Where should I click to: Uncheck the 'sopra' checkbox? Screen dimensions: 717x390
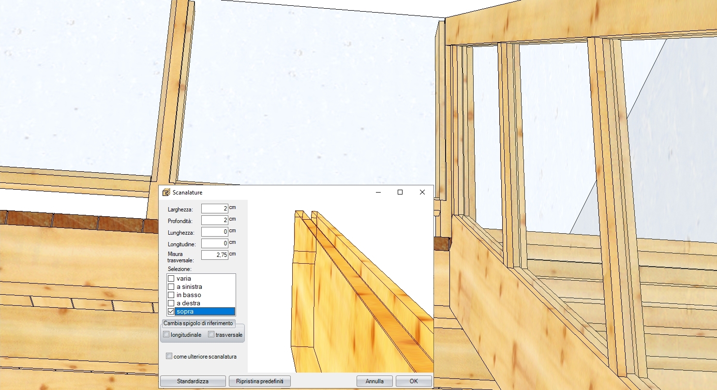coord(171,312)
